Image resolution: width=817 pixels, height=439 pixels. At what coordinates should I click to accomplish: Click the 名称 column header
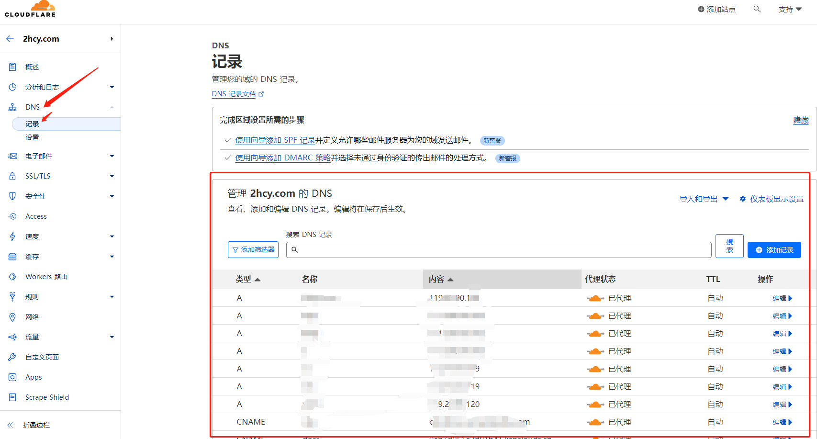point(310,280)
